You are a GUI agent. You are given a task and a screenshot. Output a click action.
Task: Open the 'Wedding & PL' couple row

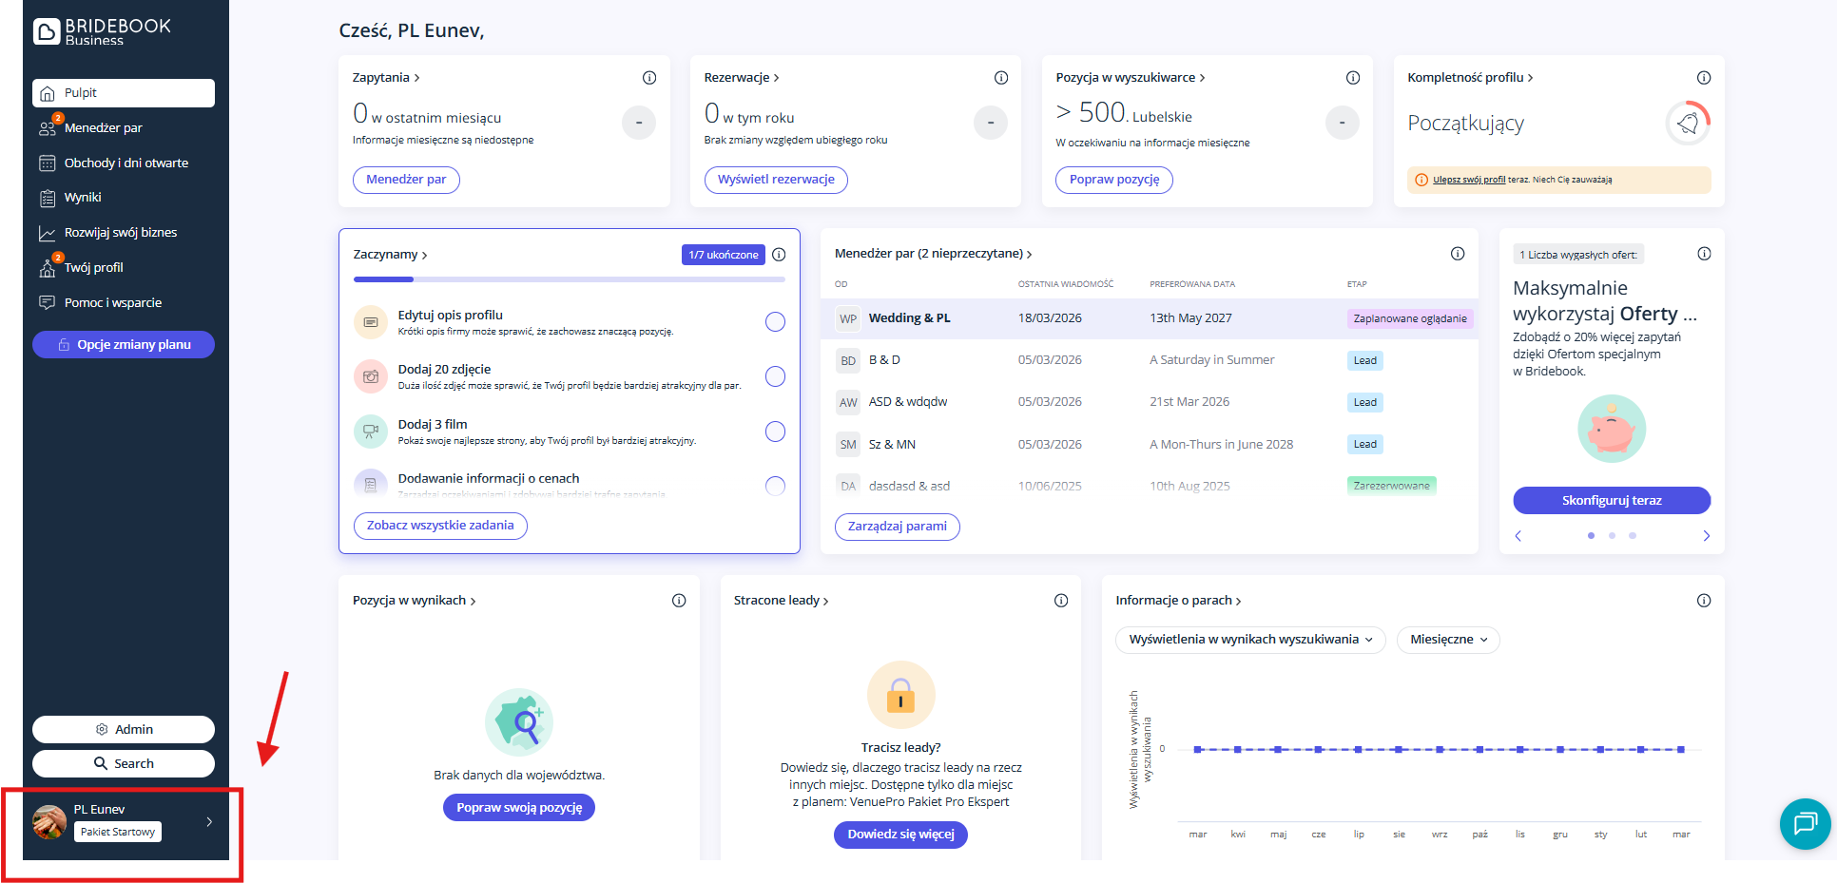pyautogui.click(x=909, y=318)
